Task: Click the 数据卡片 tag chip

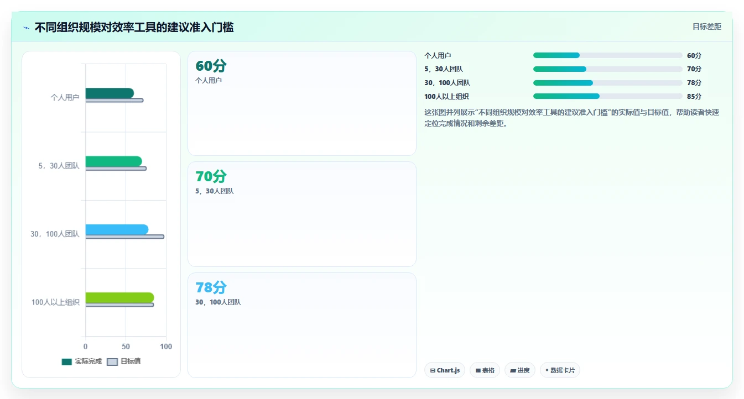Action: (560, 370)
